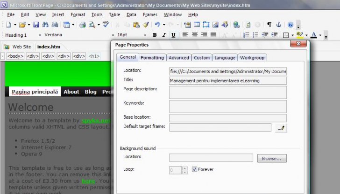Screen dimensions: 340x194
Task: Click the pencil button beside Default target frame
Action: [281, 127]
